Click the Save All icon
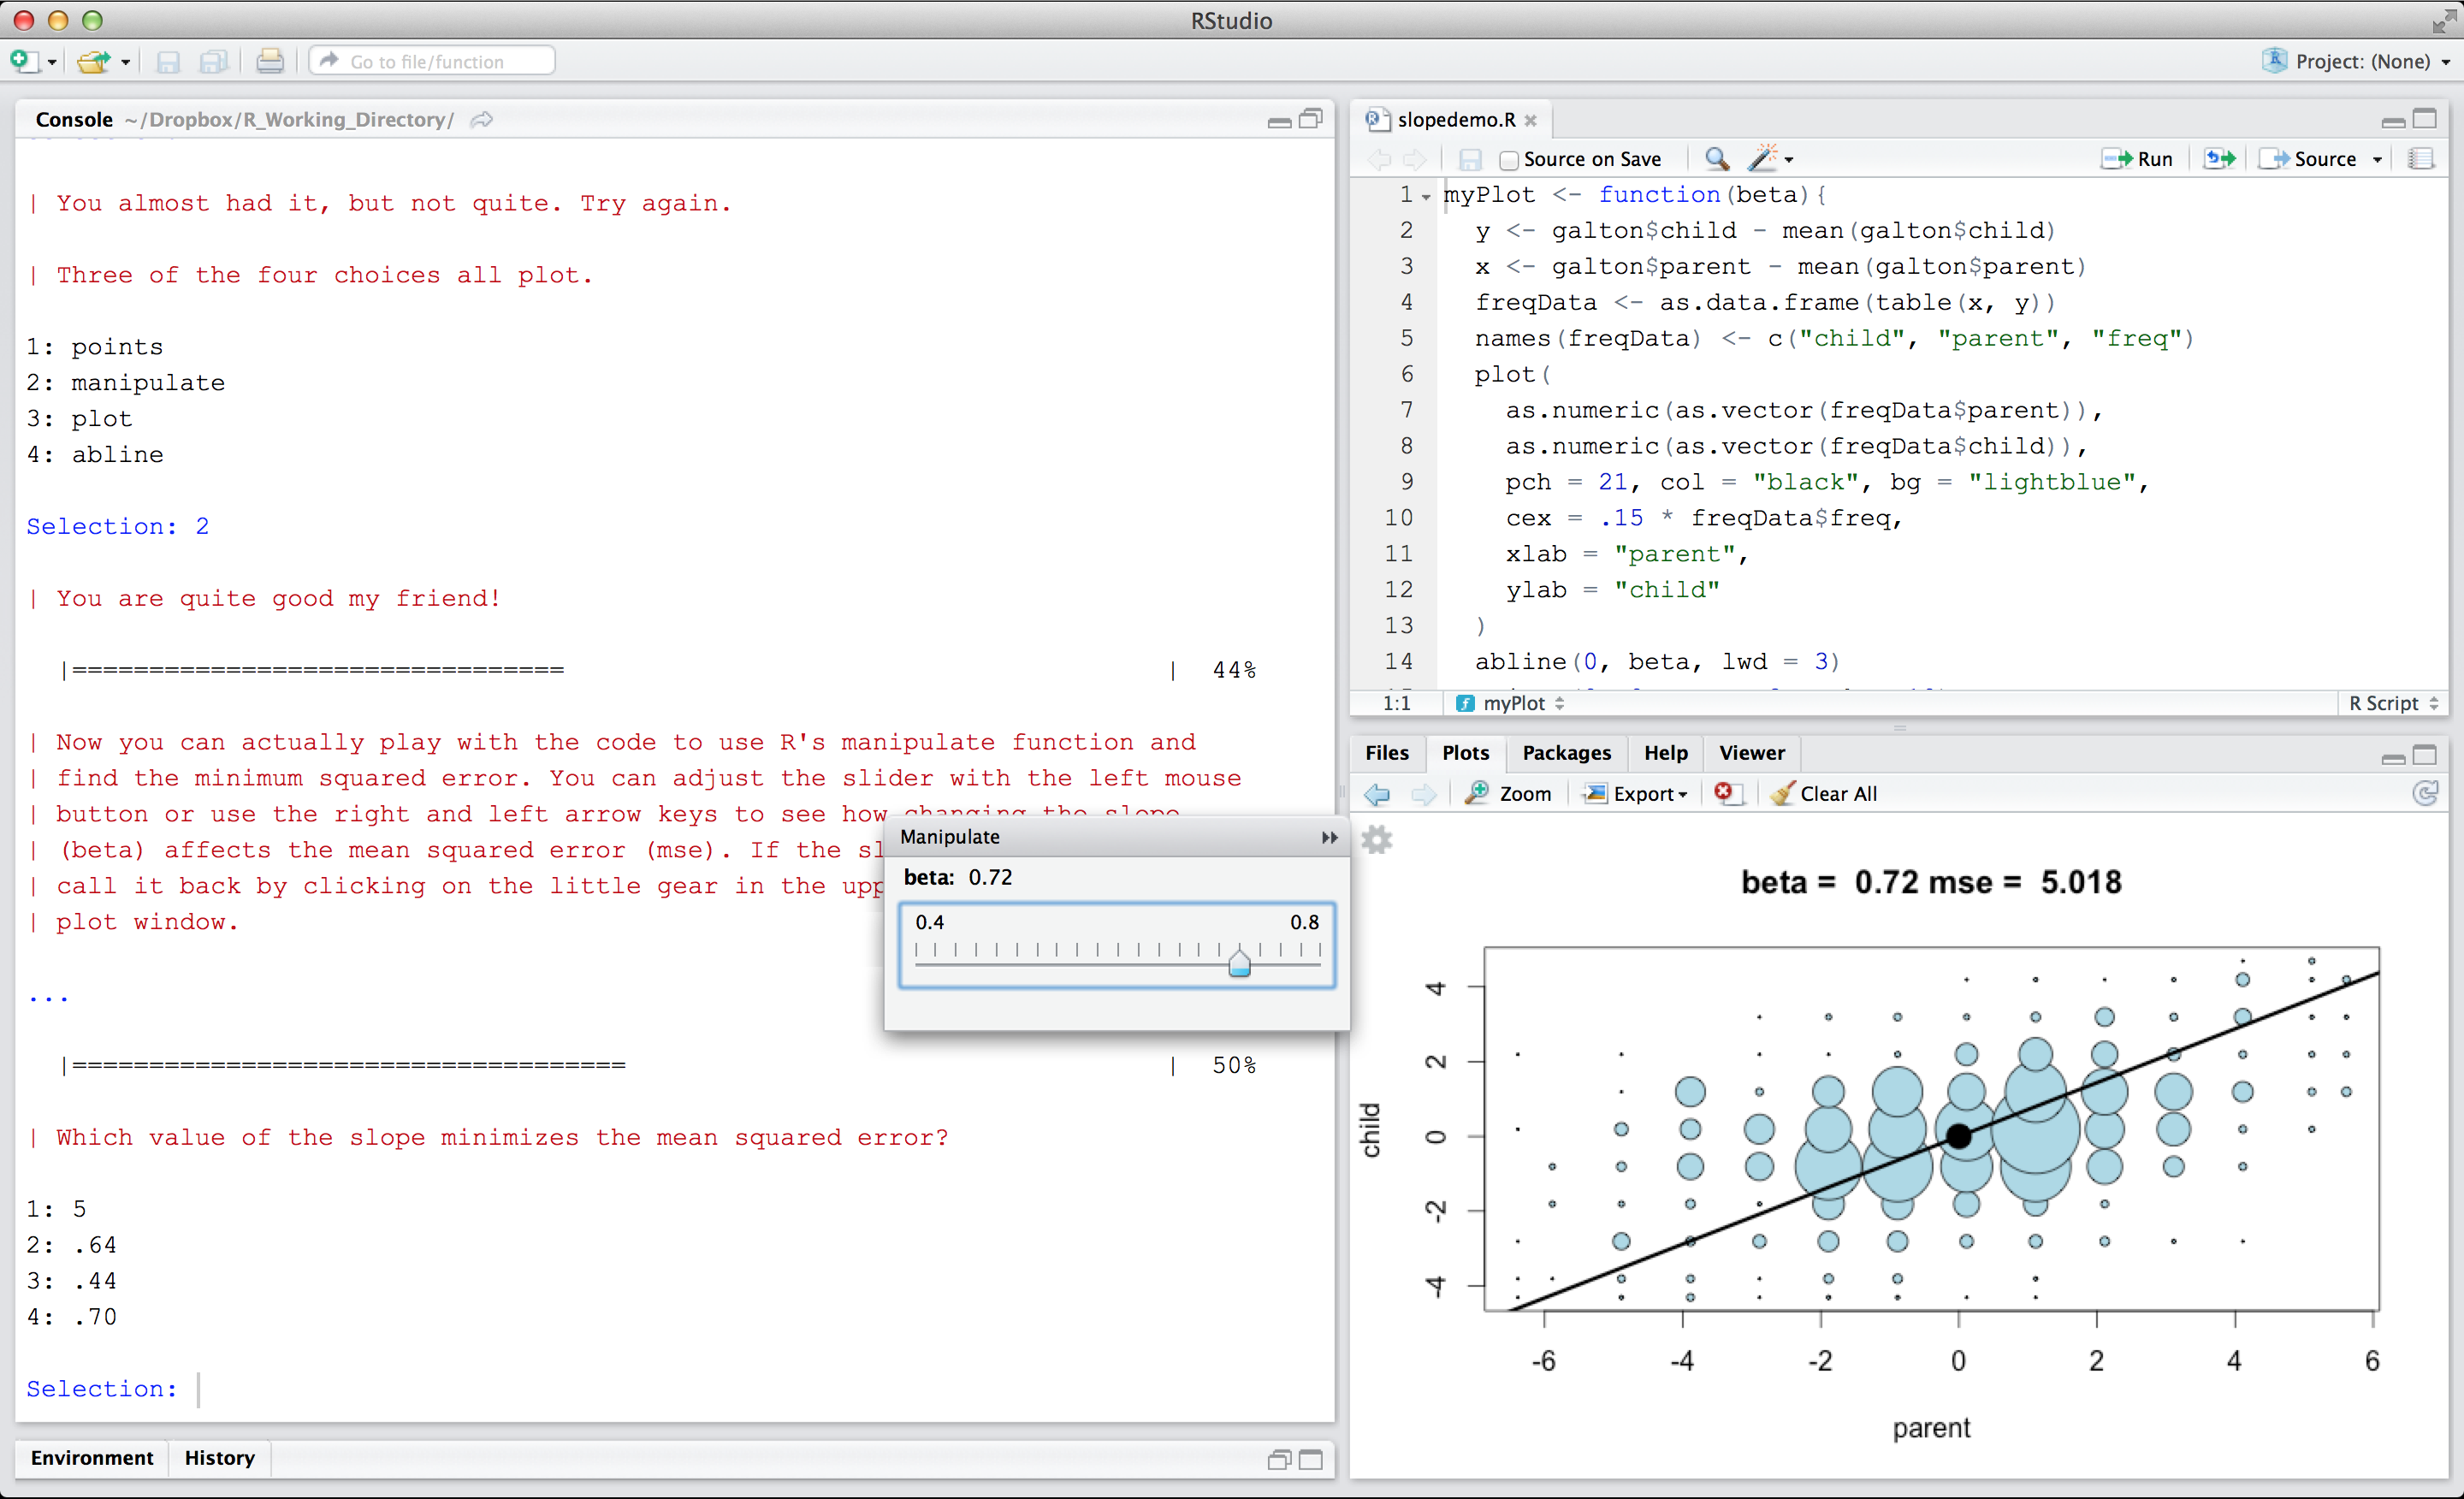 pos(213,62)
